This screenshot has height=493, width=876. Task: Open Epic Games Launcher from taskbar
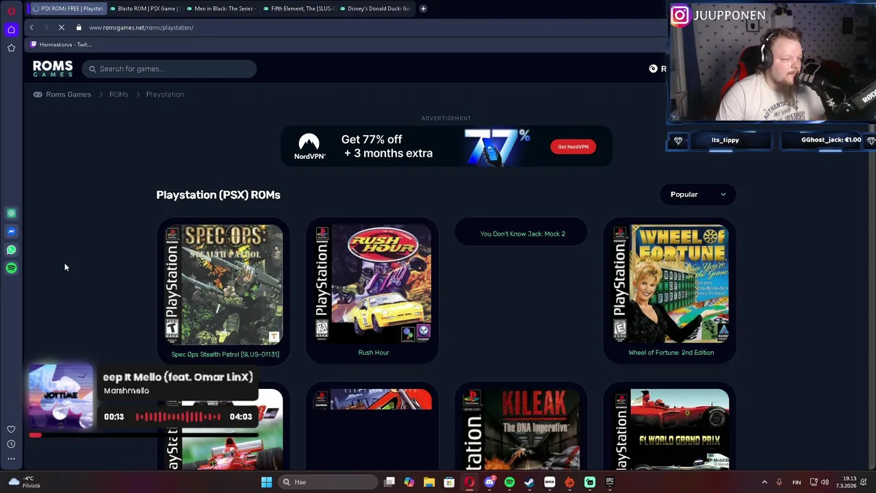click(610, 482)
